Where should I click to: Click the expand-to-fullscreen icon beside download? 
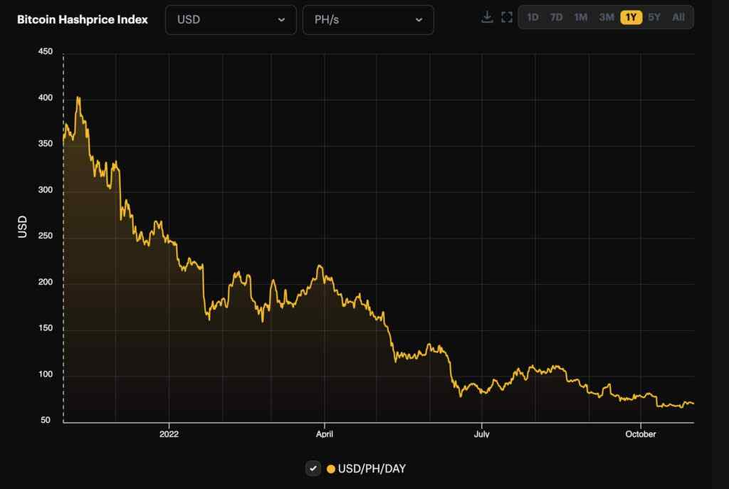[507, 17]
